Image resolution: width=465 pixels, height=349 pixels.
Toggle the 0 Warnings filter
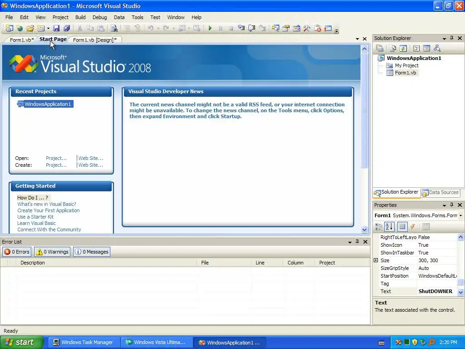[x=52, y=252]
